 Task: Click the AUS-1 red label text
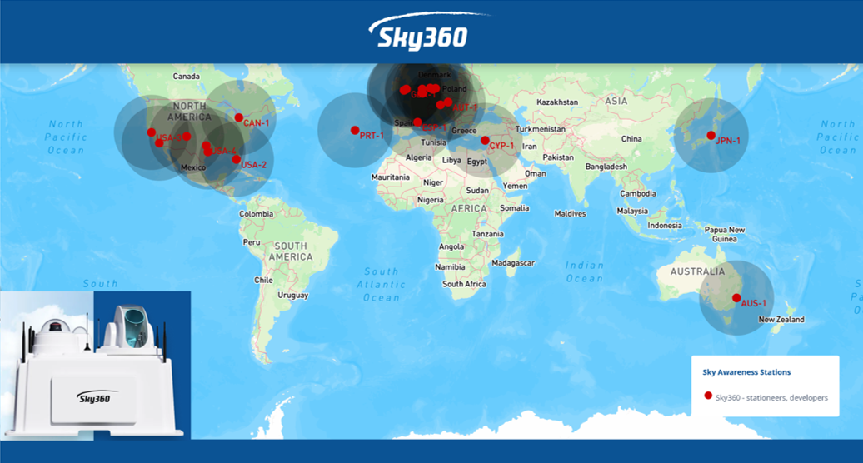point(754,304)
